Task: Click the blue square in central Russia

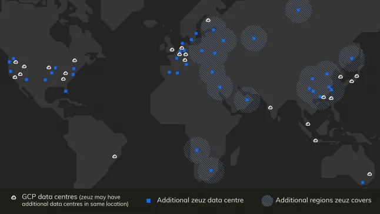Action: click(x=254, y=38)
